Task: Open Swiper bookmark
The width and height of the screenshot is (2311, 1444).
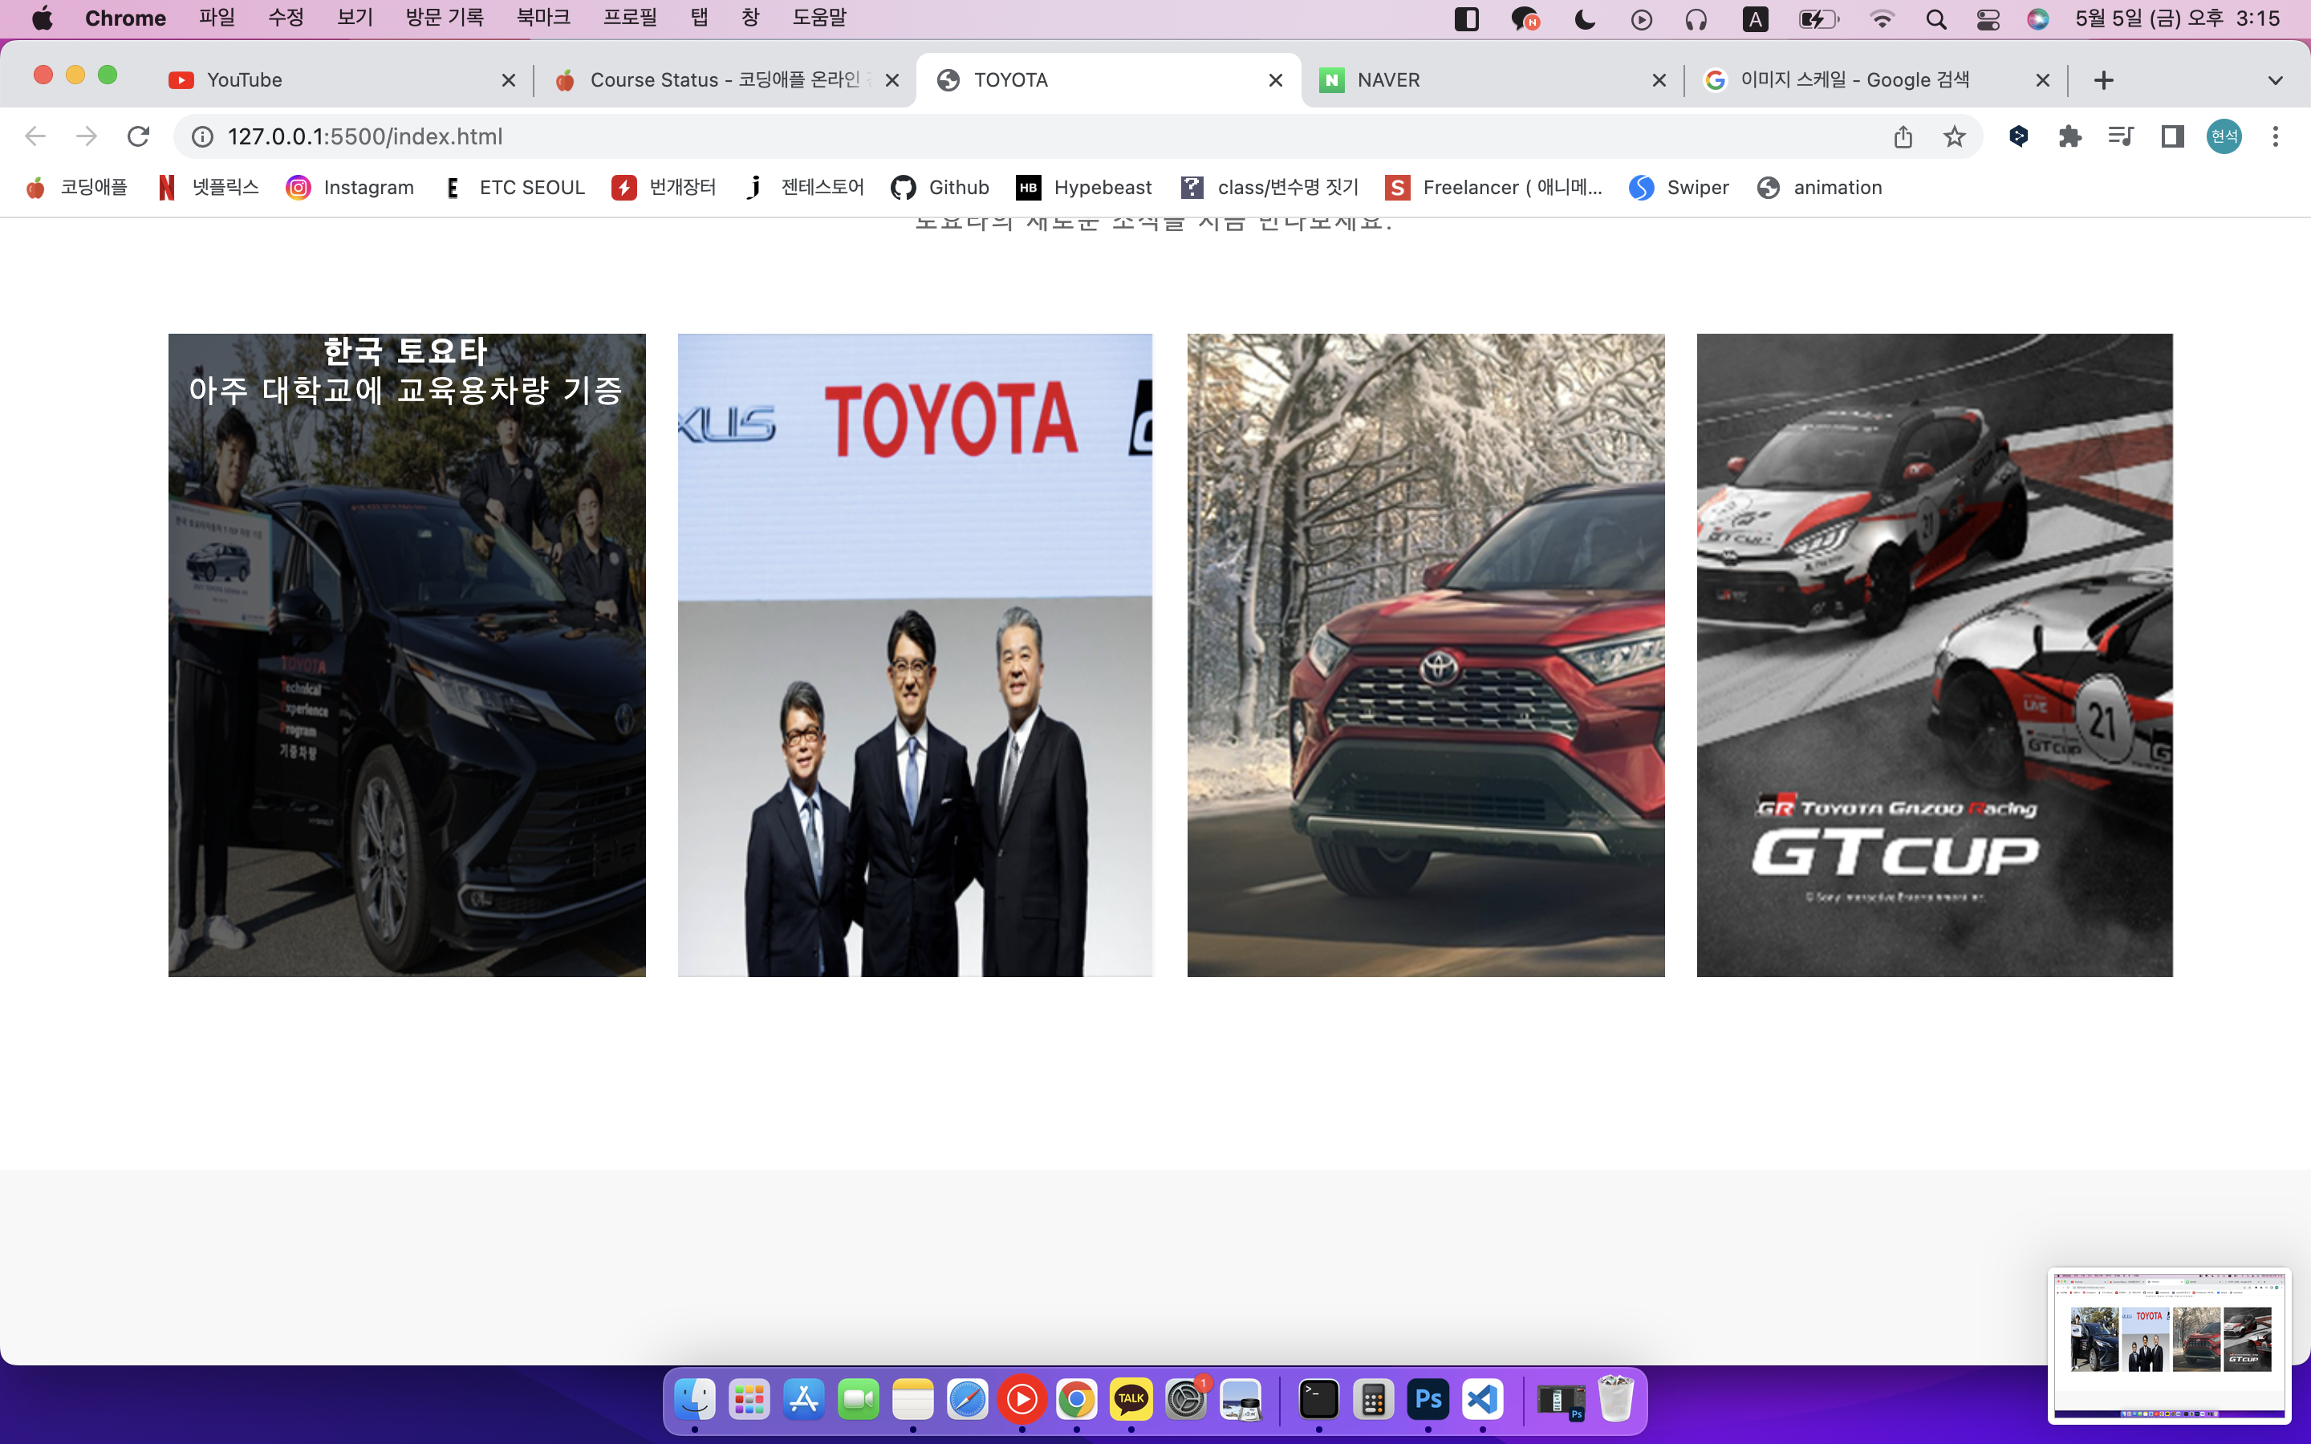Action: pos(1679,187)
